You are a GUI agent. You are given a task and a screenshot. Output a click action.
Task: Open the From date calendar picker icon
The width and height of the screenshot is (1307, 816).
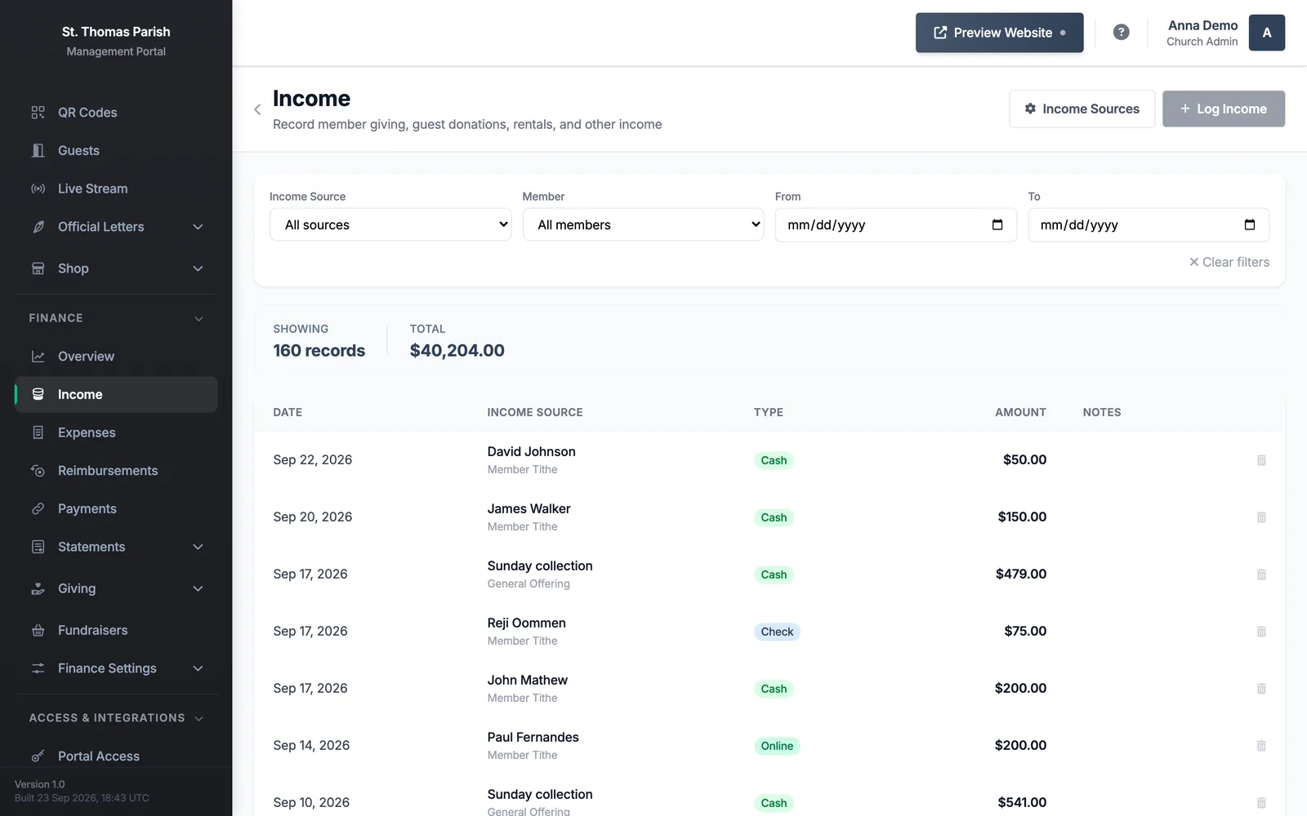coord(997,224)
